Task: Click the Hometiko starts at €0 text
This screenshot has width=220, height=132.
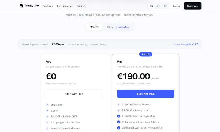Action: coord(186,44)
